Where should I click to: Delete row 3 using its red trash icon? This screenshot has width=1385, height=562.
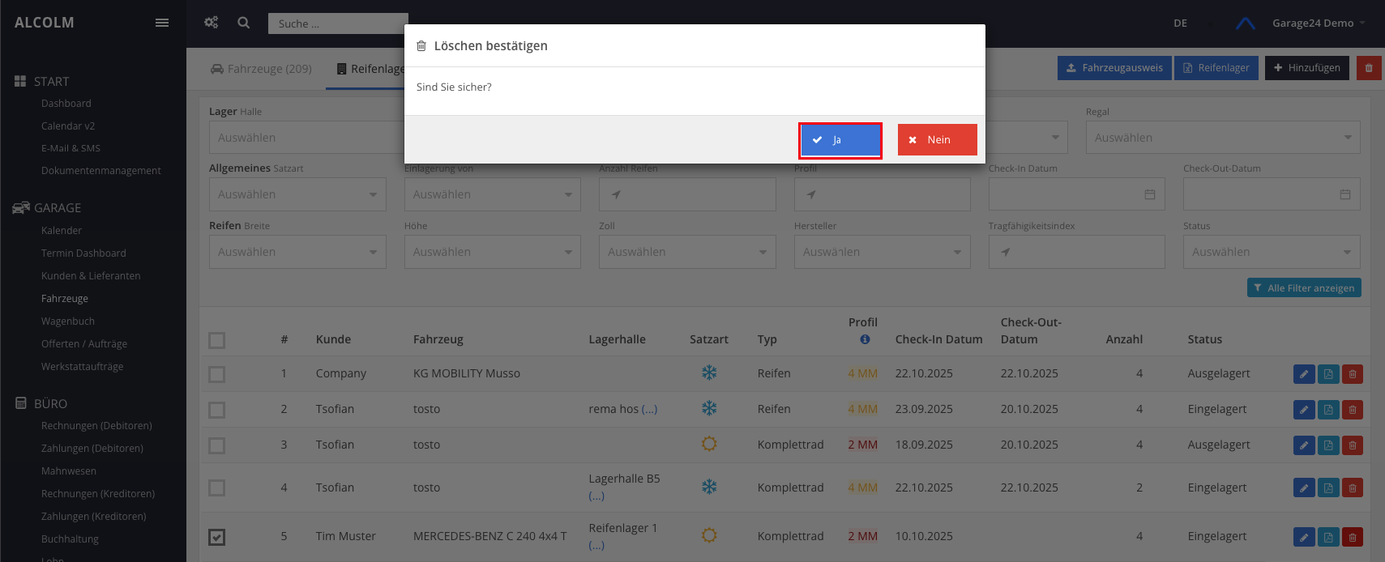[1352, 445]
